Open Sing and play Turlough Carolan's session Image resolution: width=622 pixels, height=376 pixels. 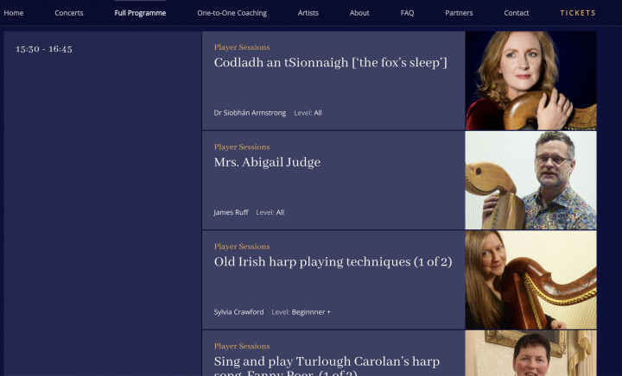[x=327, y=366]
